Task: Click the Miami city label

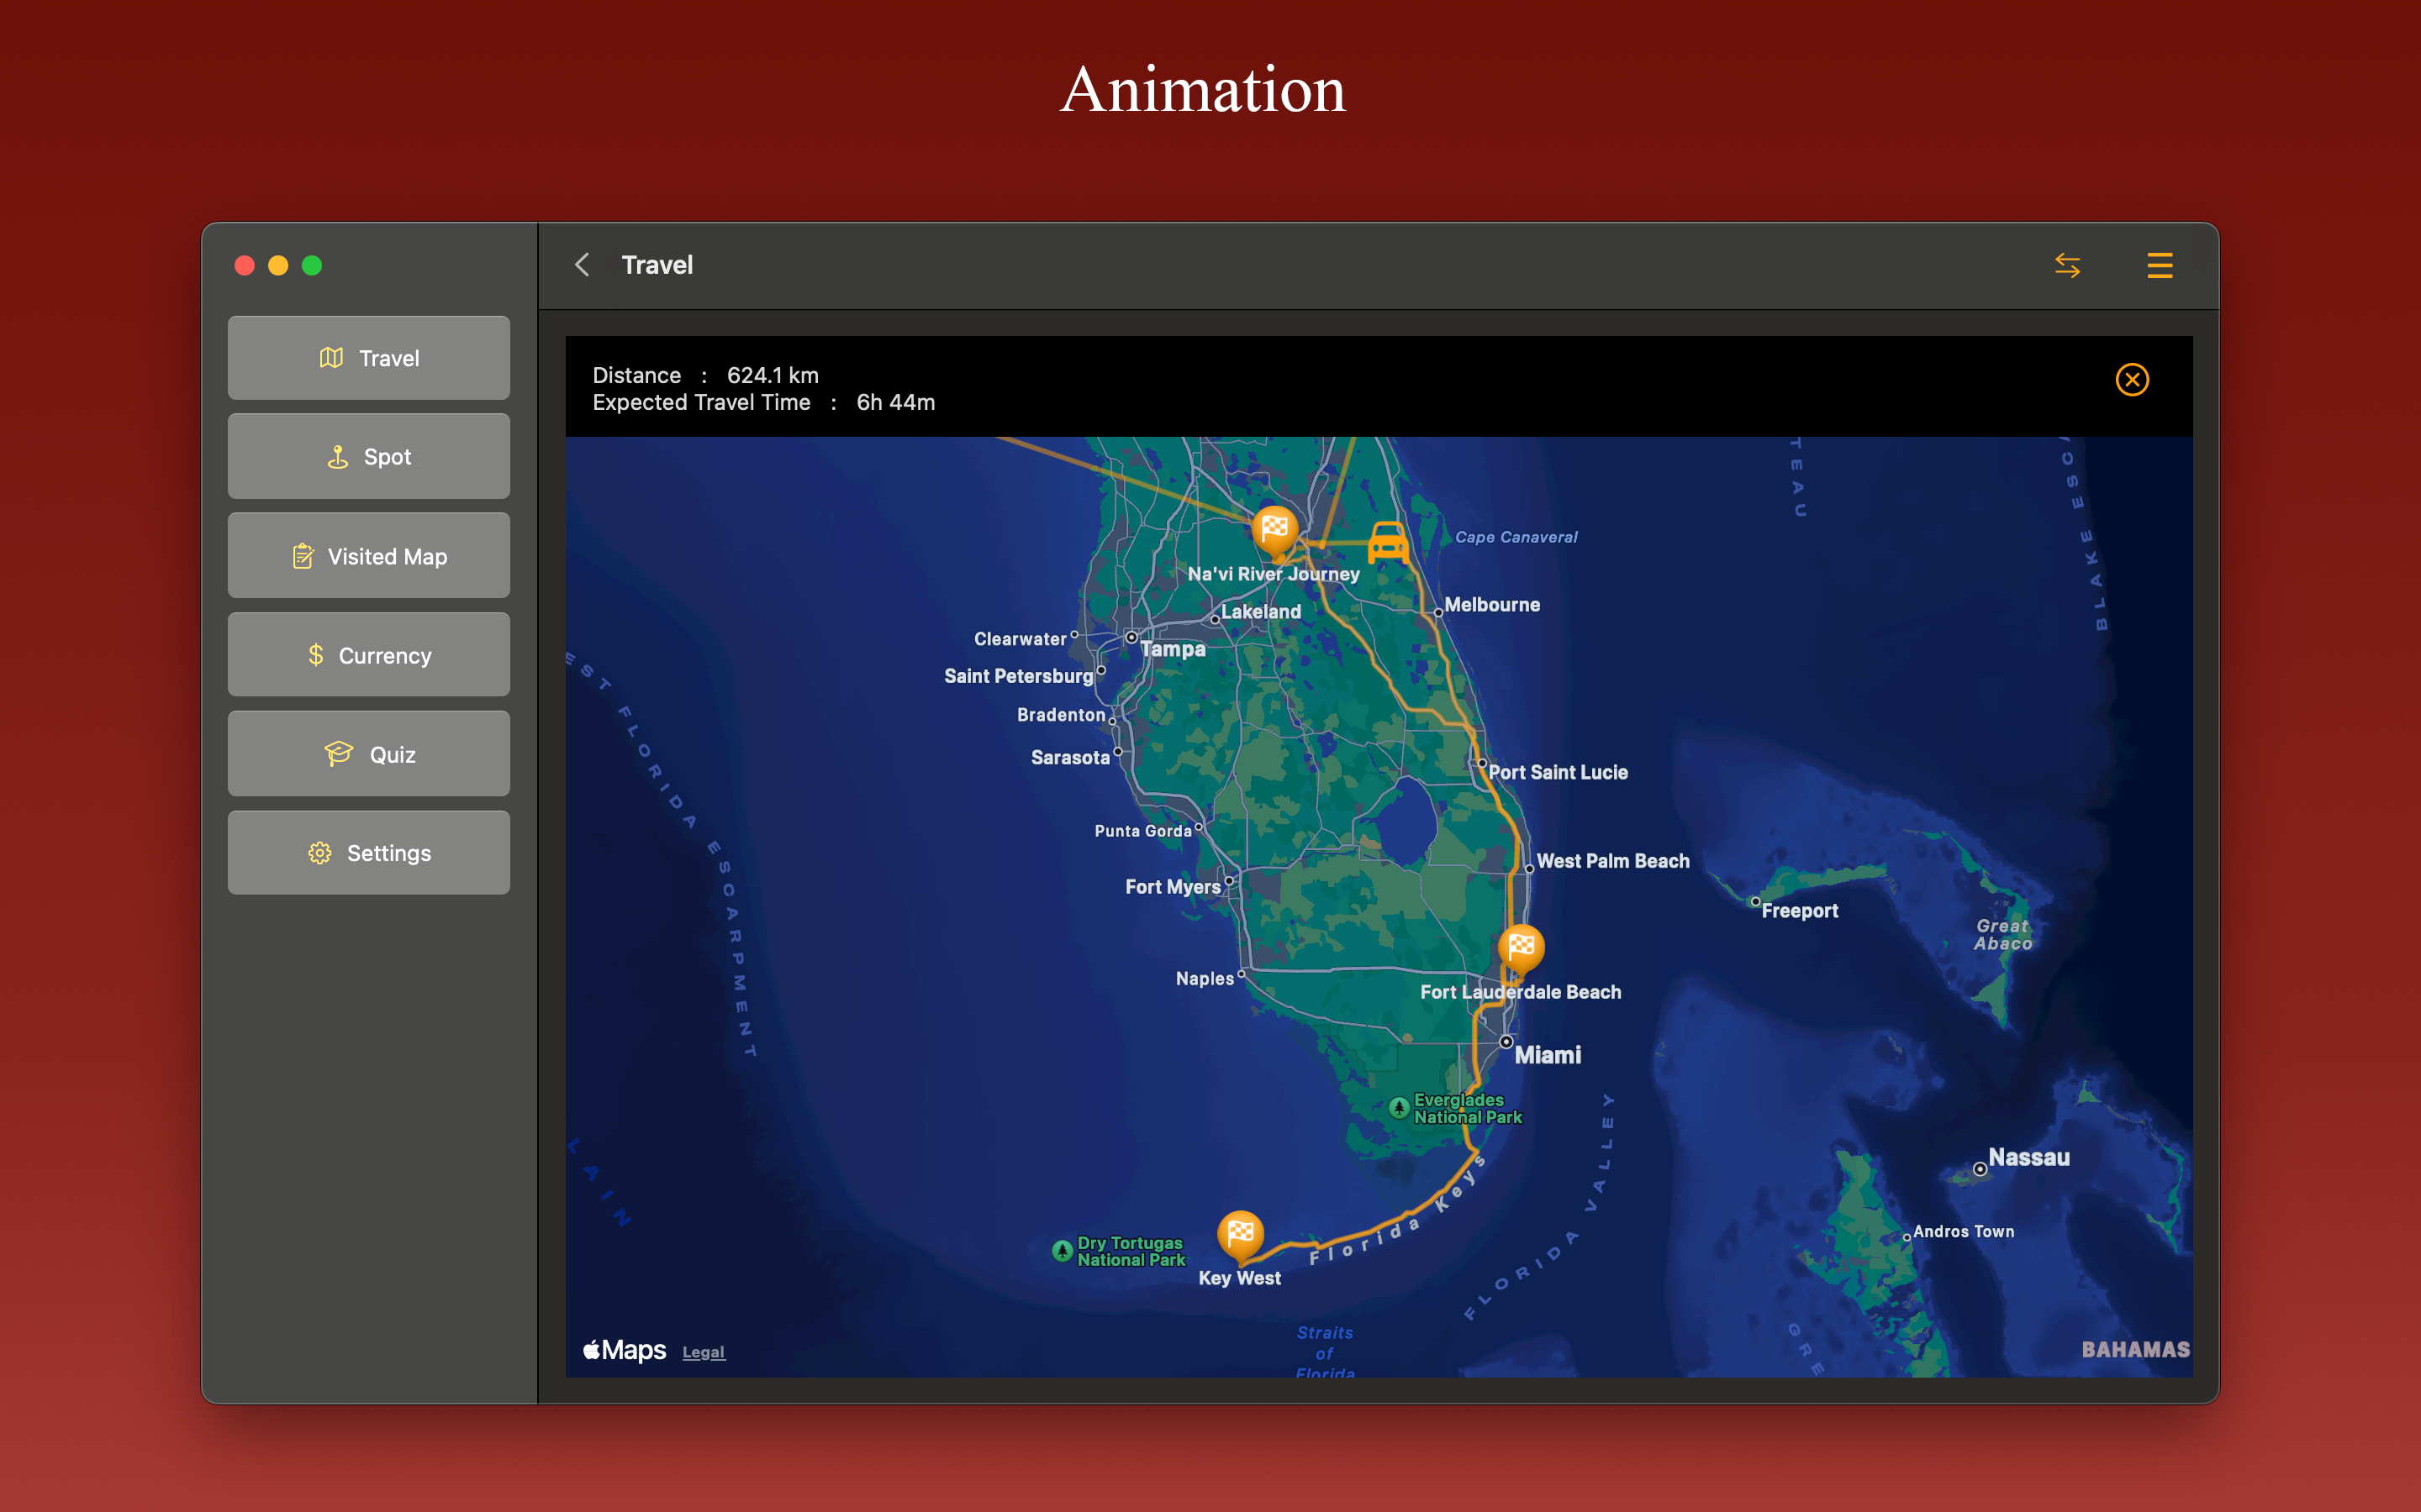Action: pyautogui.click(x=1547, y=1055)
